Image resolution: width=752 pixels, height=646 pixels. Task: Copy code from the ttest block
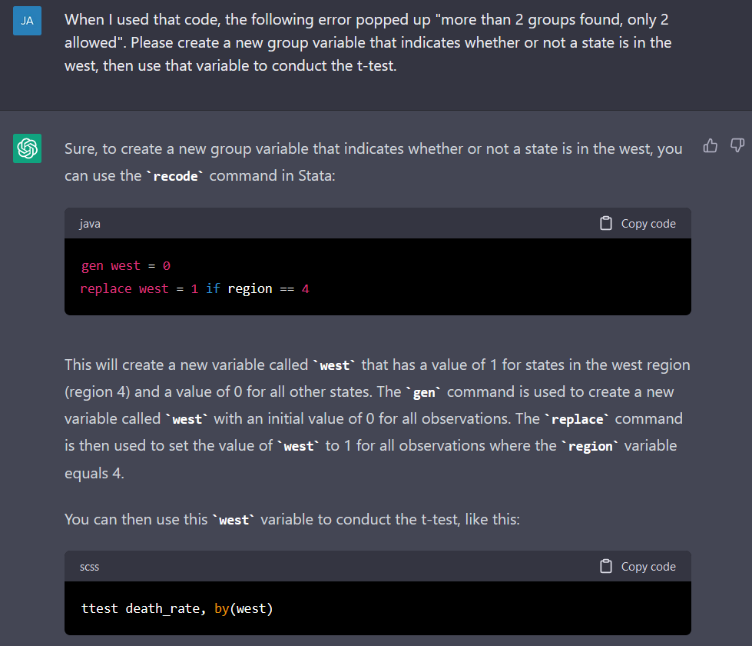[x=638, y=566]
